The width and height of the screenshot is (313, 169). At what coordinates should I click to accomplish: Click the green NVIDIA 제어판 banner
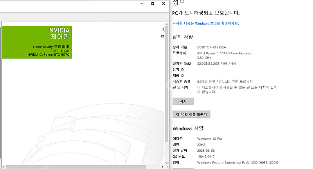point(37,42)
